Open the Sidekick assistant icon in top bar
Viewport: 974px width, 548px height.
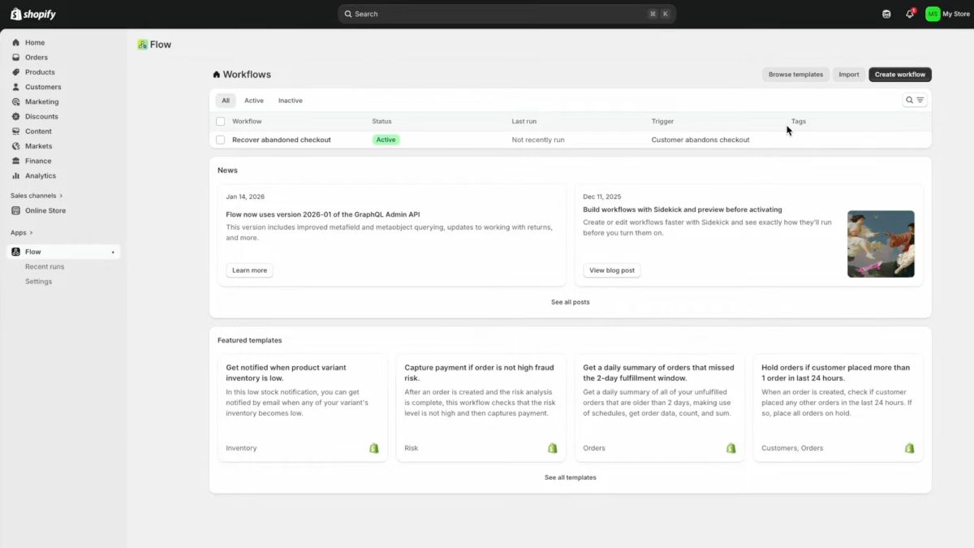(886, 14)
